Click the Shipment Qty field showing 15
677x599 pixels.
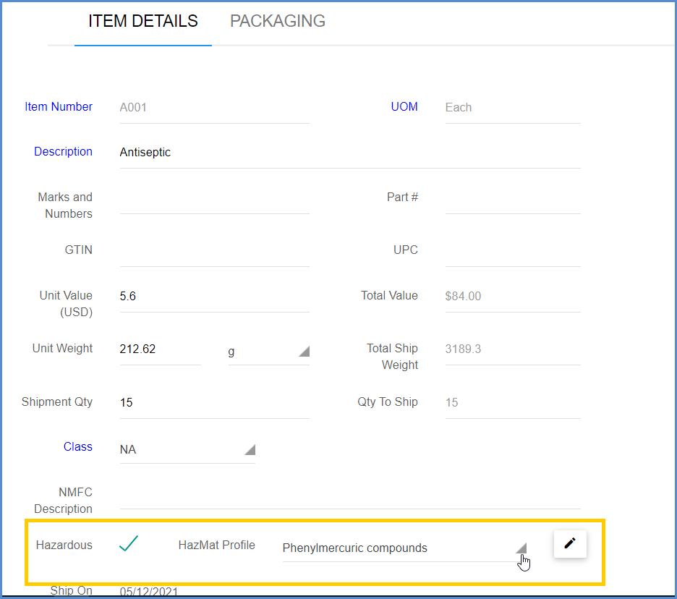click(x=215, y=402)
